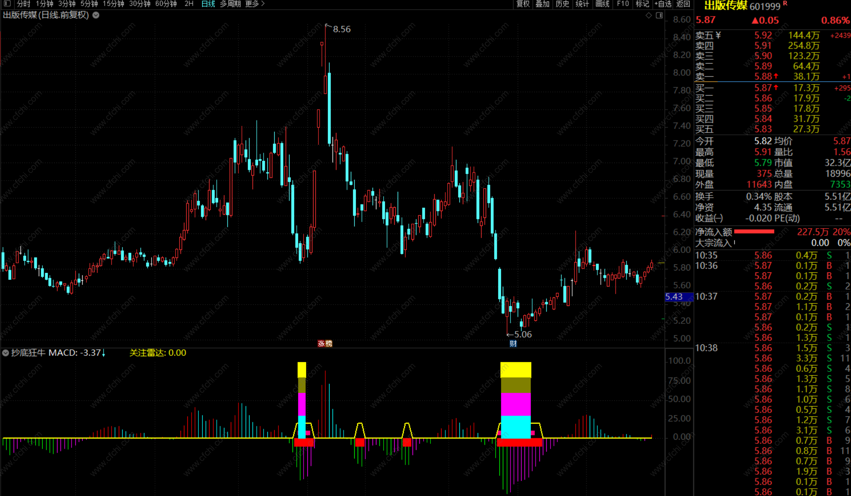Open the 画线 drawing tool

(x=602, y=4)
